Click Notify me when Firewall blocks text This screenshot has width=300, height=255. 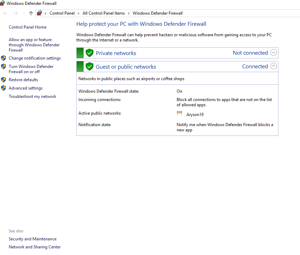tap(225, 127)
